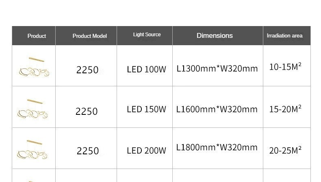Click model 2250 in the LED 200W row

coord(88,151)
